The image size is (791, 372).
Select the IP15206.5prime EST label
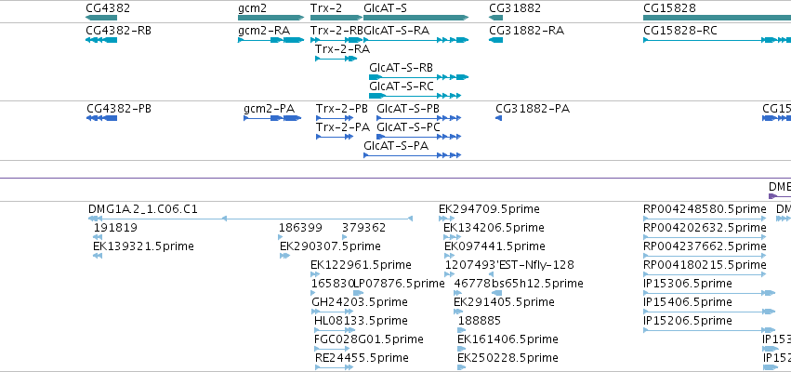coord(688,321)
